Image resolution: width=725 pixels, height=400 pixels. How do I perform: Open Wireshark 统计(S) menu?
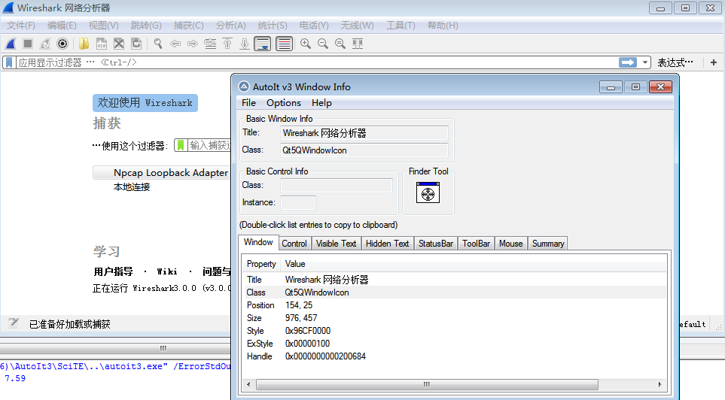point(273,26)
